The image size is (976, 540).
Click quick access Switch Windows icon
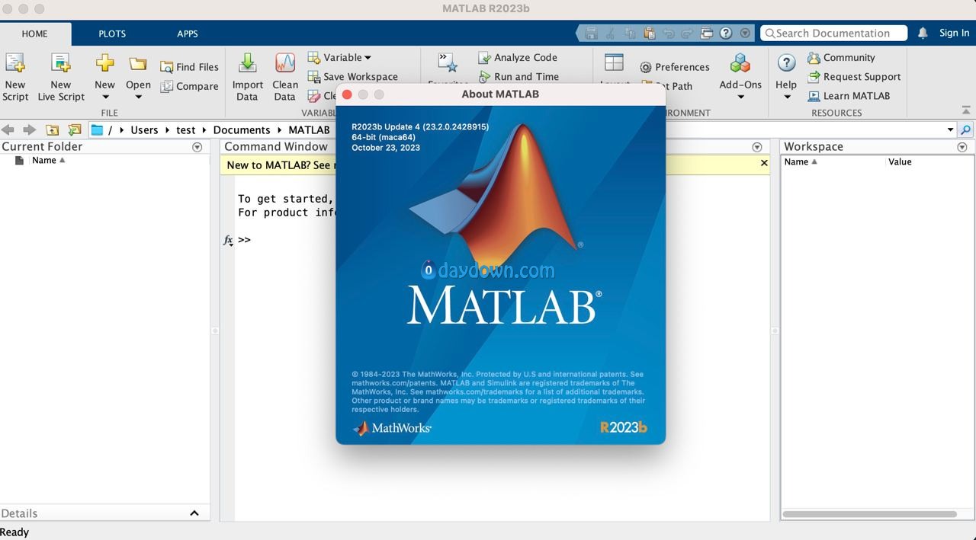click(x=707, y=33)
